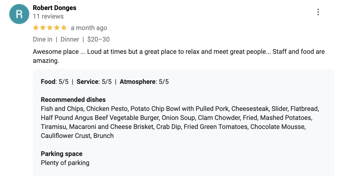This screenshot has height=176, width=339.
Task: Click the 'Parking space' heading
Action: point(62,154)
